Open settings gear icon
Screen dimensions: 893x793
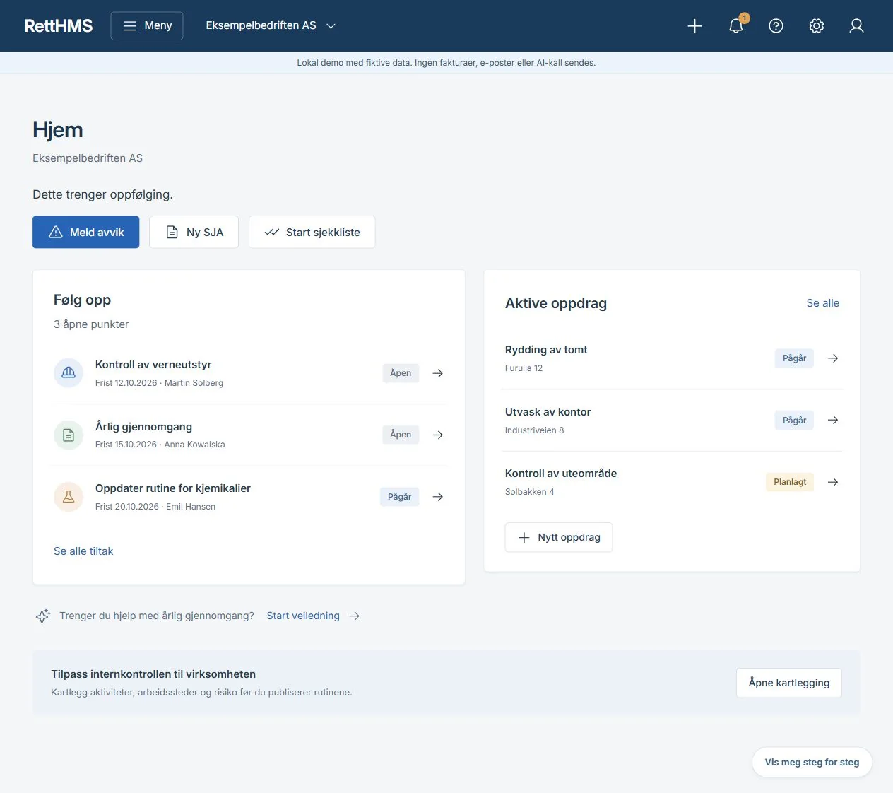pos(816,26)
